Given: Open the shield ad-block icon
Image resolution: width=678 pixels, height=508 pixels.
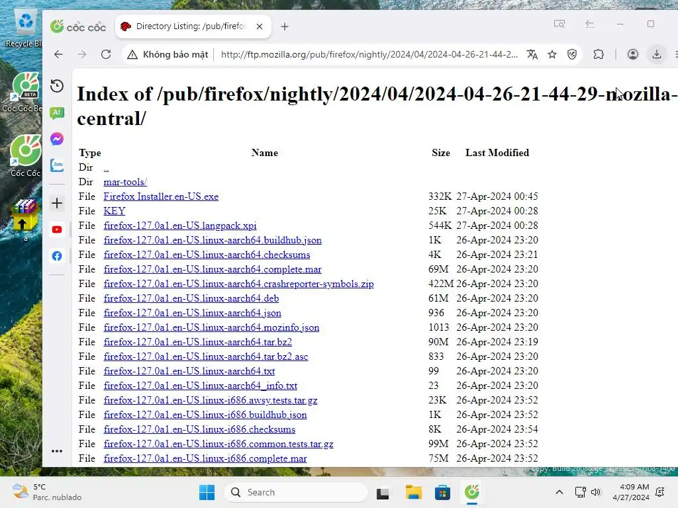Looking at the screenshot, I should pos(572,54).
